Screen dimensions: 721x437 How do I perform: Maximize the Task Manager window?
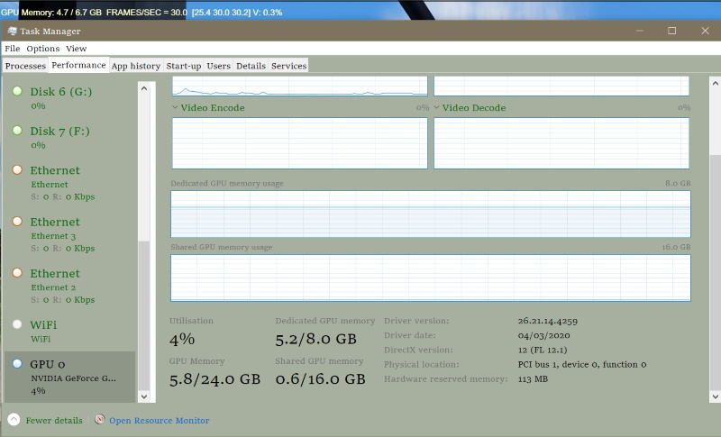click(671, 31)
